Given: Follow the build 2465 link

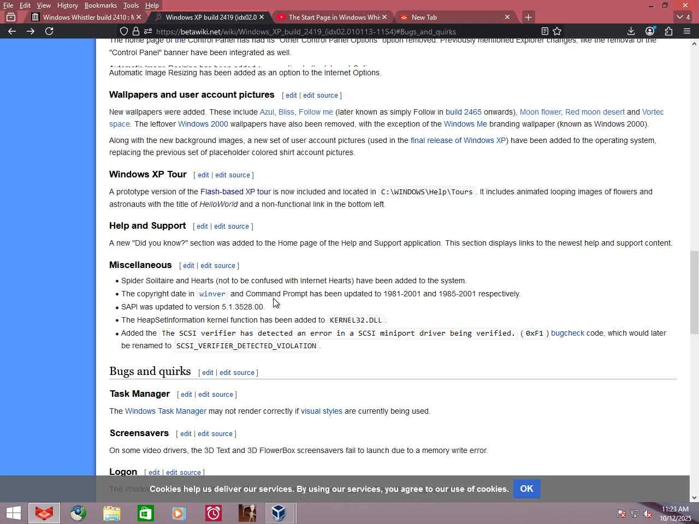Looking at the screenshot, I should point(464,112).
